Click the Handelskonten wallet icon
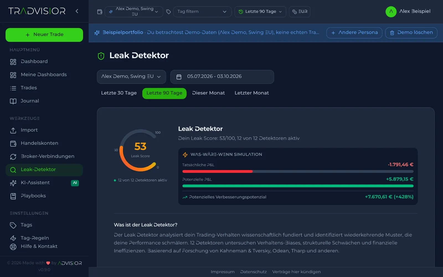 click(13, 143)
